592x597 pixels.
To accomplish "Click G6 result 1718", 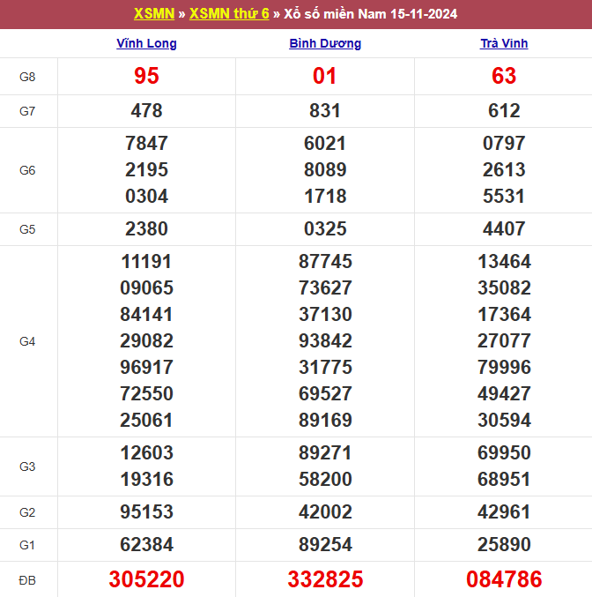I will coord(325,197).
